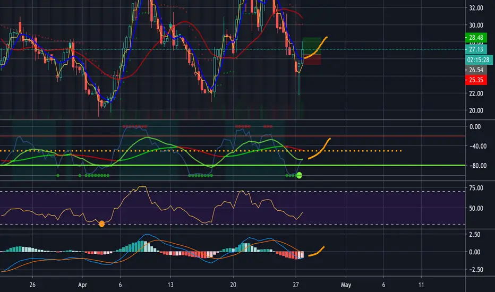Click the 20.00 price axis label
Image resolution: width=495 pixels, height=292 pixels.
point(476,110)
